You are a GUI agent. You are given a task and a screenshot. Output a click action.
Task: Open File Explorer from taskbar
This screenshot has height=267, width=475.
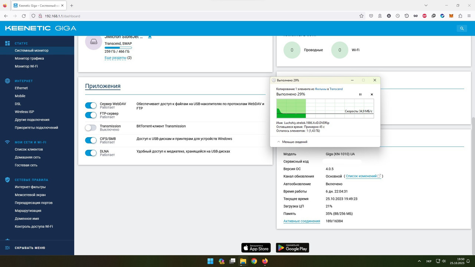point(243,261)
